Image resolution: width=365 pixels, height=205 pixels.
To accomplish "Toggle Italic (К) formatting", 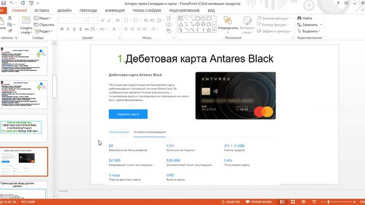I will 68,29.
